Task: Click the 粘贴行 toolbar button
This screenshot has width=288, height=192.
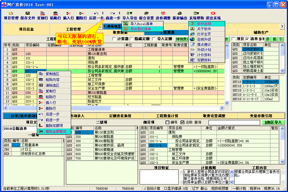Action: click(x=55, y=16)
